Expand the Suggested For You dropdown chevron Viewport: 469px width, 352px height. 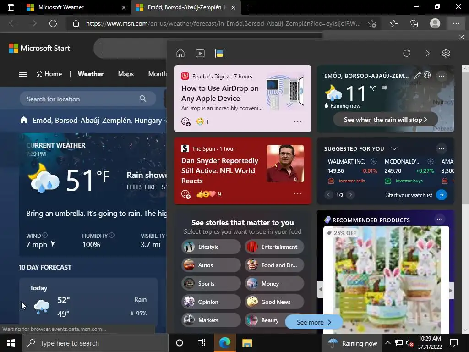(394, 148)
